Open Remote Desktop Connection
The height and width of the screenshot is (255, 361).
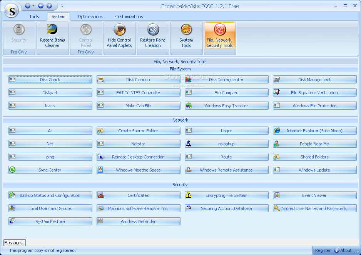139,157
